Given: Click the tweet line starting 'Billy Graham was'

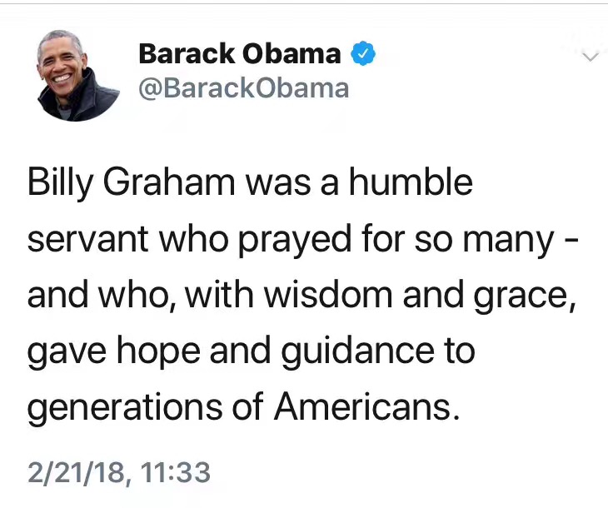Looking at the screenshot, I should pos(250,182).
